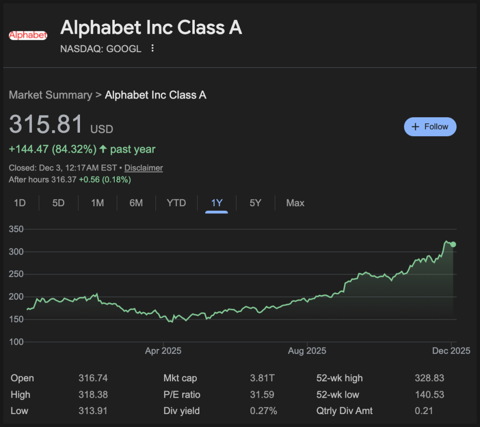Select the 5D time range tab
This screenshot has height=427, width=480.
click(59, 203)
